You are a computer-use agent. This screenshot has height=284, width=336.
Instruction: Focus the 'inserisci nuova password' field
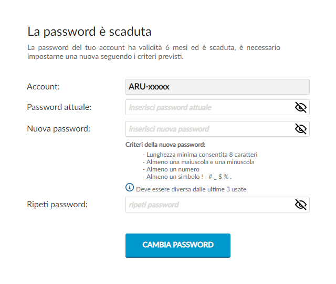[217, 129]
